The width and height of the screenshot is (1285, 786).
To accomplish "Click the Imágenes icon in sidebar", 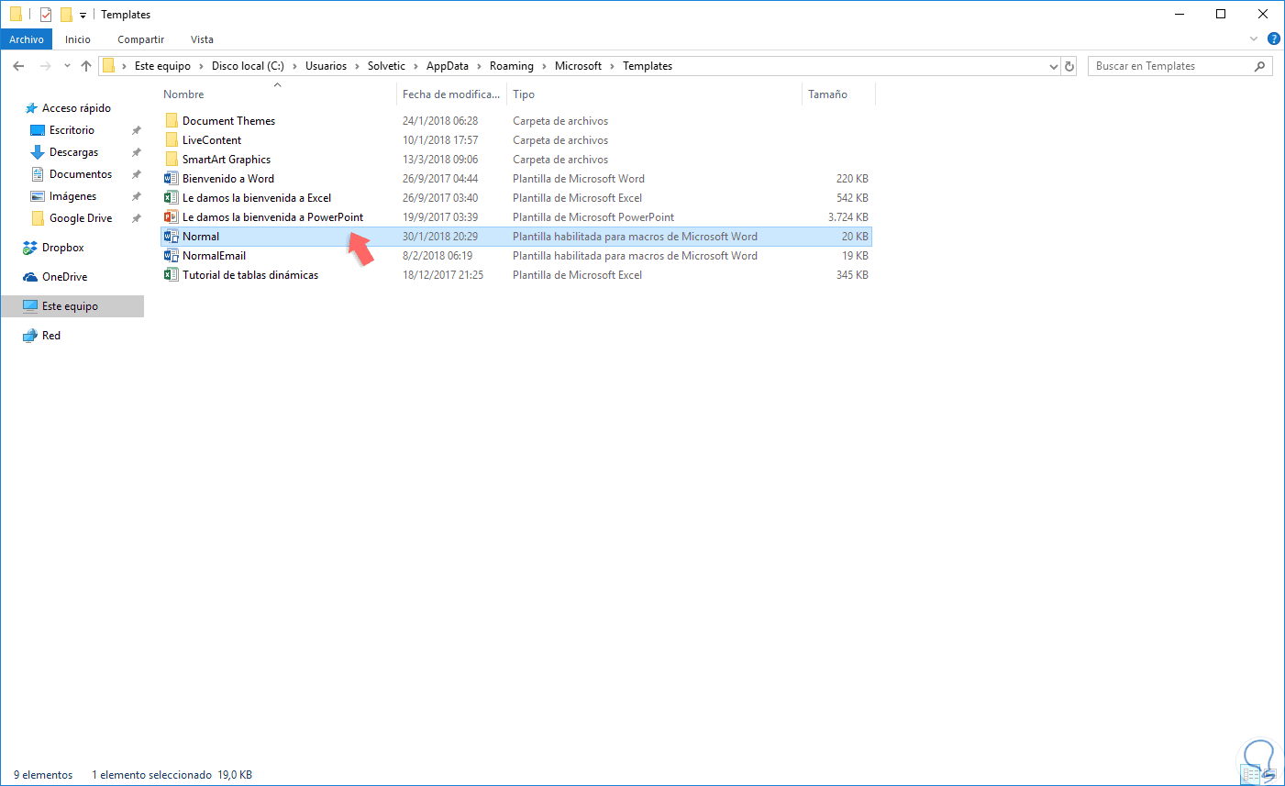I will [38, 196].
